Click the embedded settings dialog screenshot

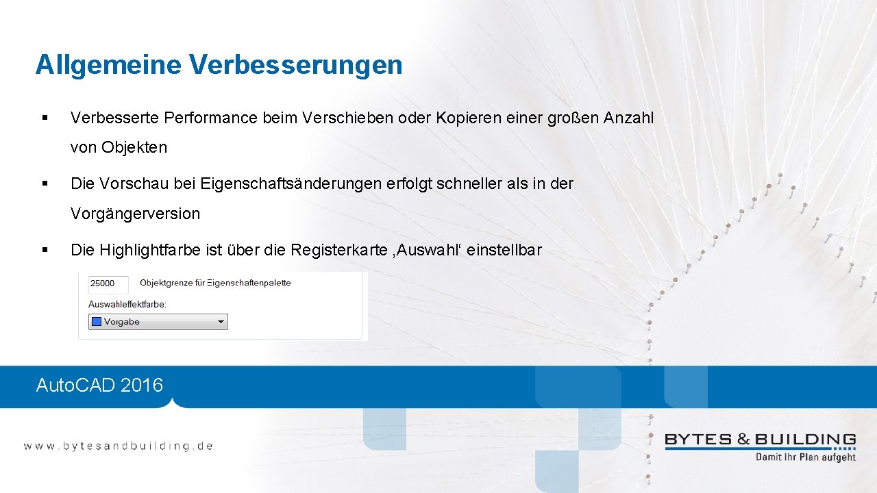click(219, 305)
